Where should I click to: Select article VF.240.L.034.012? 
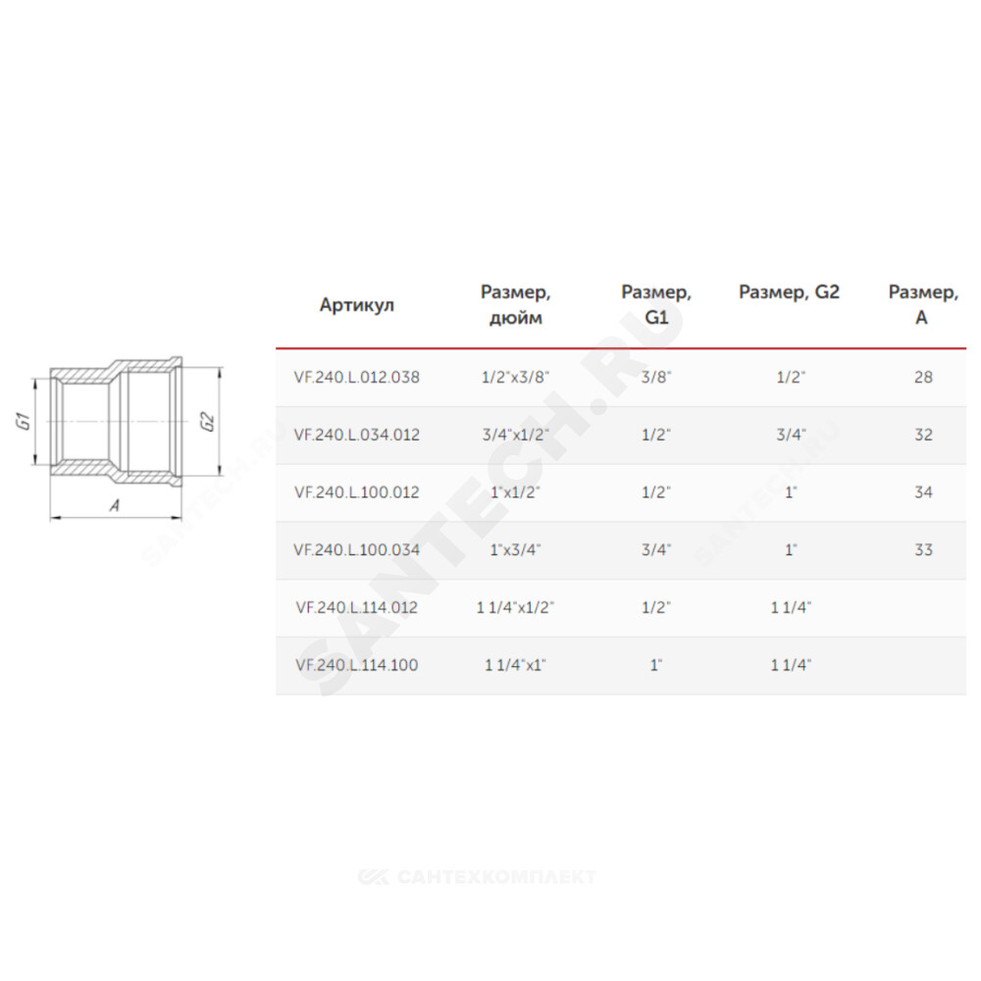357,435
